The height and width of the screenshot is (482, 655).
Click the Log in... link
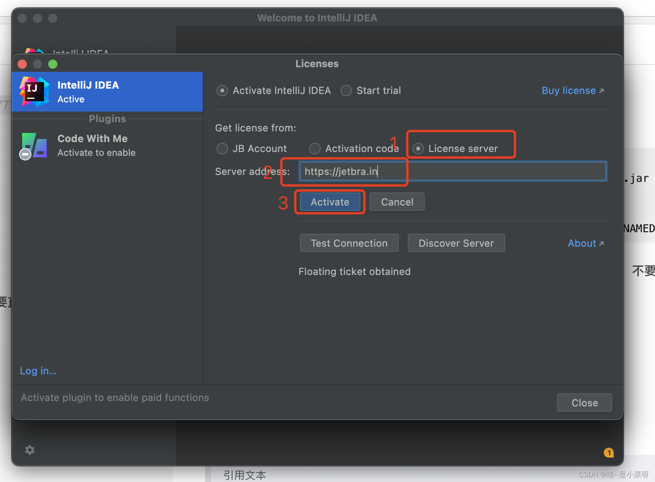click(x=38, y=371)
